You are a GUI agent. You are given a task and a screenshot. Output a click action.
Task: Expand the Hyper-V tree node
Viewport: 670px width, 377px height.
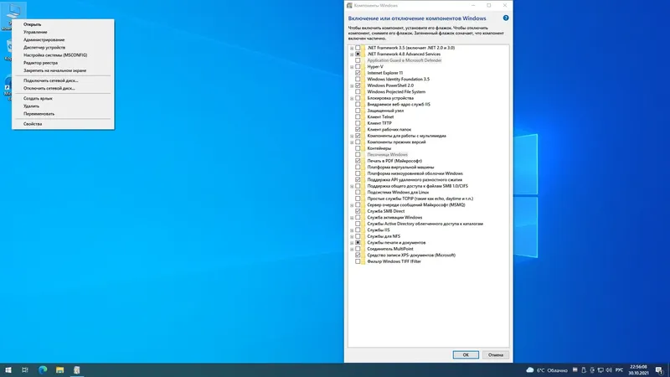tap(352, 67)
